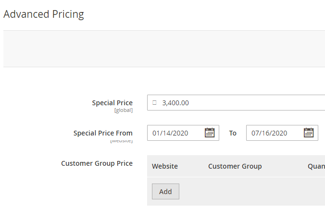Click blank white space above Special Price row
This screenshot has height=209, width=325.
point(163,81)
